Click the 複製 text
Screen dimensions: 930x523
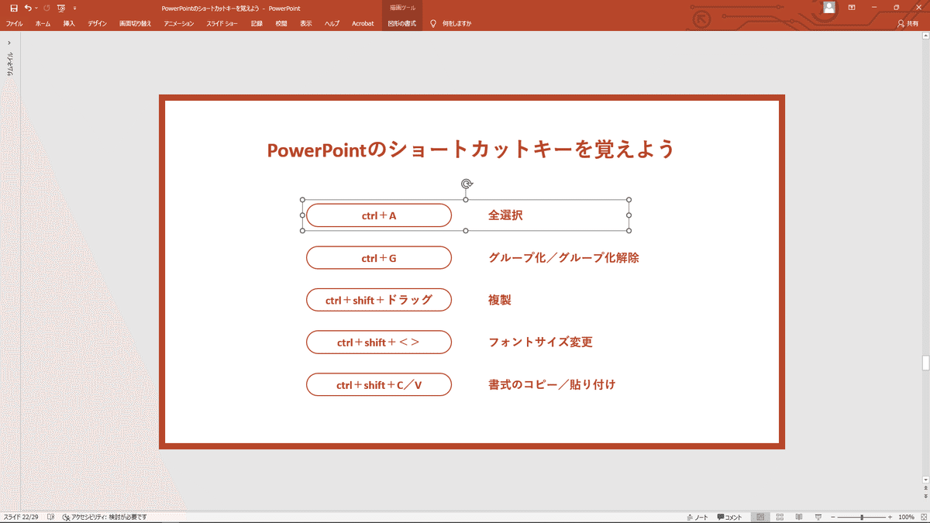pyautogui.click(x=500, y=300)
